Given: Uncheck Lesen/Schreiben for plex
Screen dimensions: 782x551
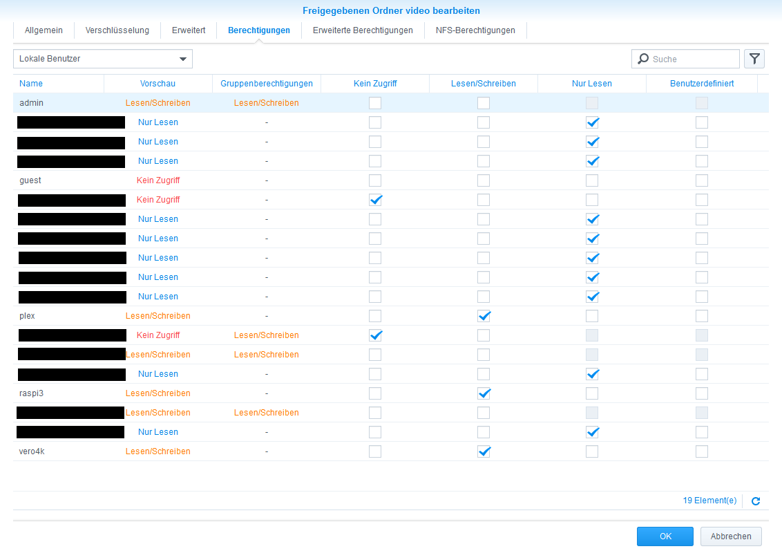Looking at the screenshot, I should [x=484, y=316].
